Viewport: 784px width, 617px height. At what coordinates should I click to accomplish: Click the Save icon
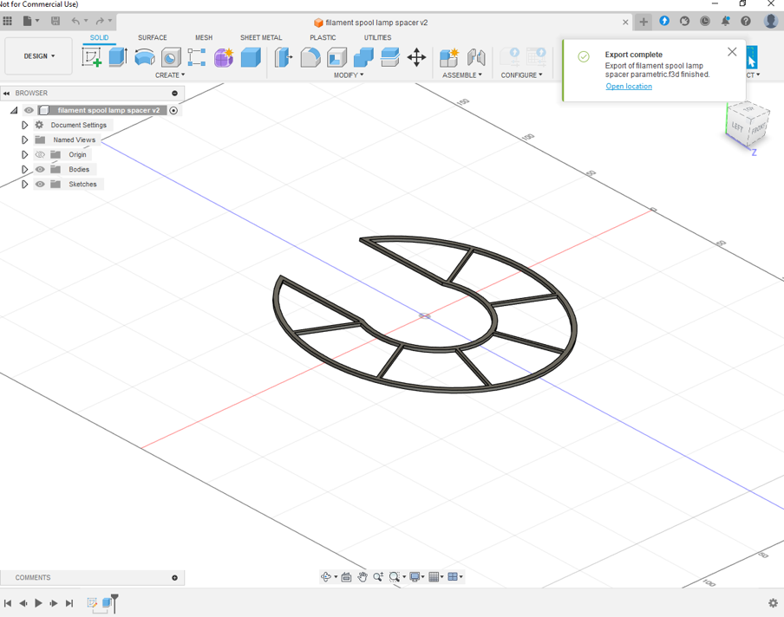pos(56,21)
